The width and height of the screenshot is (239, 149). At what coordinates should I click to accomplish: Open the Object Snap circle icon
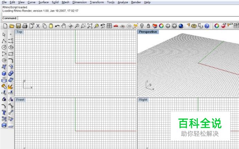(x=129, y=26)
